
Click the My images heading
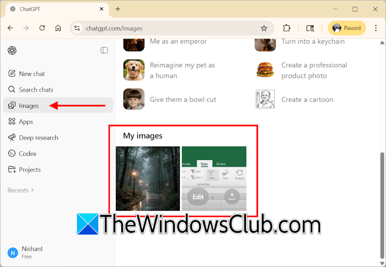(143, 136)
